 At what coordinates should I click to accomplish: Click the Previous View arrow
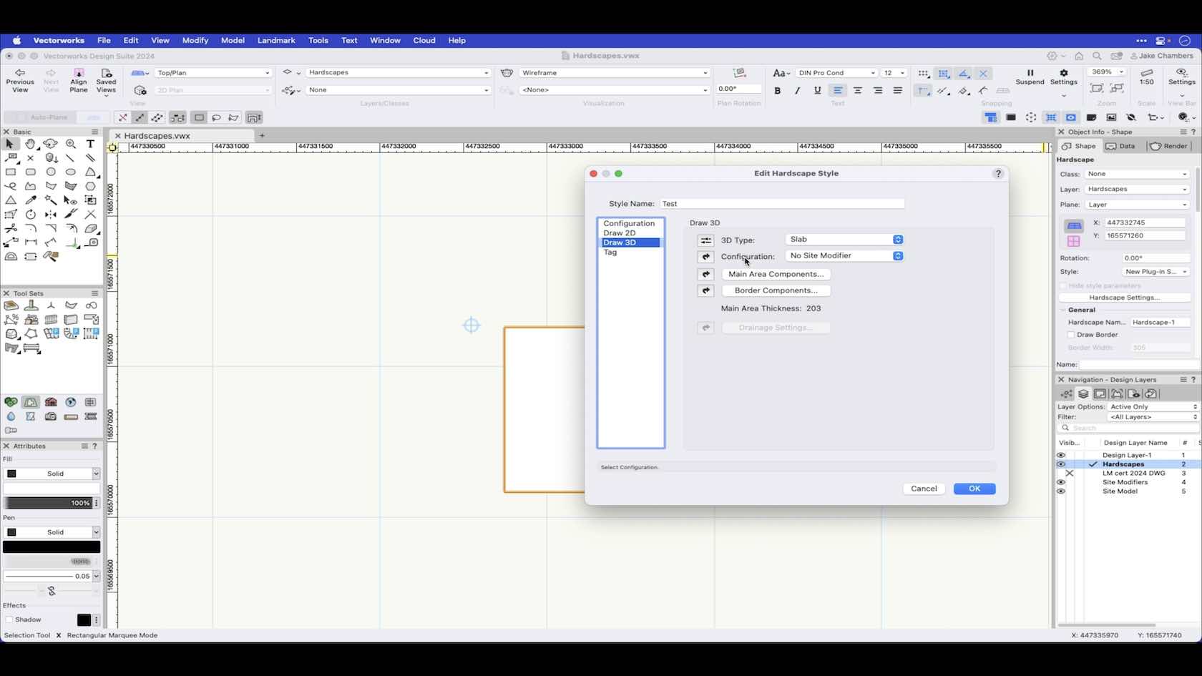point(20,80)
